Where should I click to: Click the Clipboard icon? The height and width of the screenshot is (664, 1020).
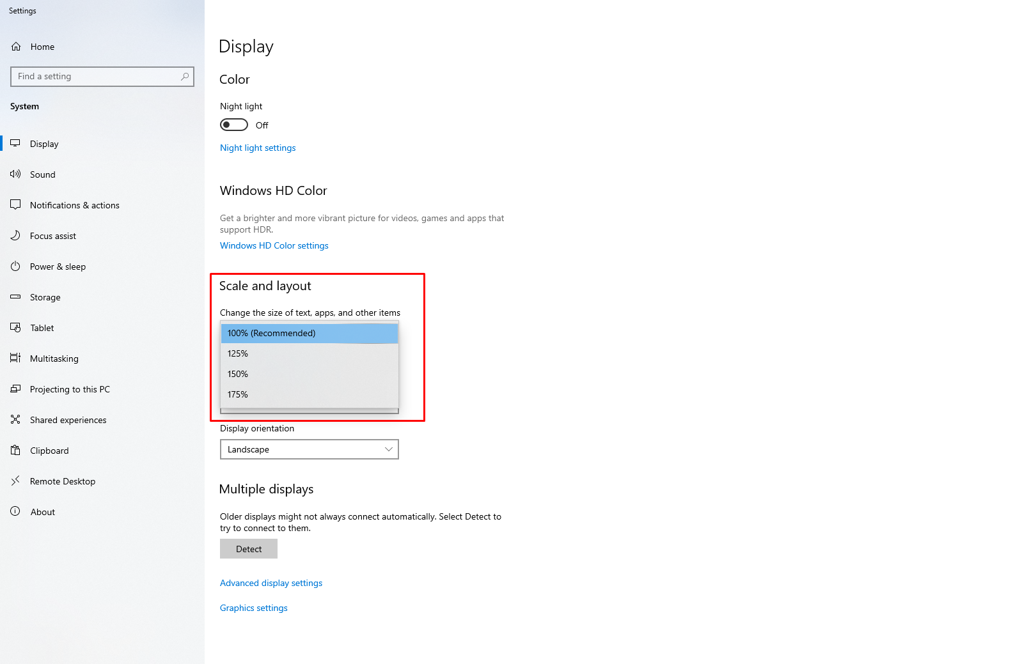pos(15,451)
